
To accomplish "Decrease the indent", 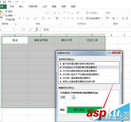I will 78,18.
